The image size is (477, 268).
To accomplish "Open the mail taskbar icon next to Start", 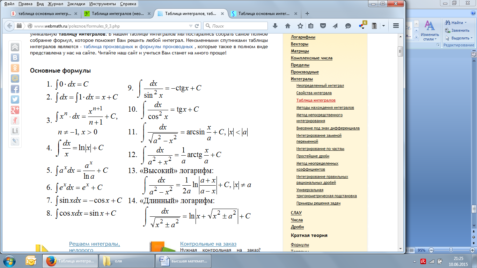I will (31, 261).
